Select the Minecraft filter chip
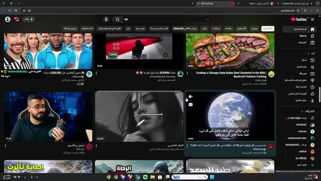 [x=186, y=29]
